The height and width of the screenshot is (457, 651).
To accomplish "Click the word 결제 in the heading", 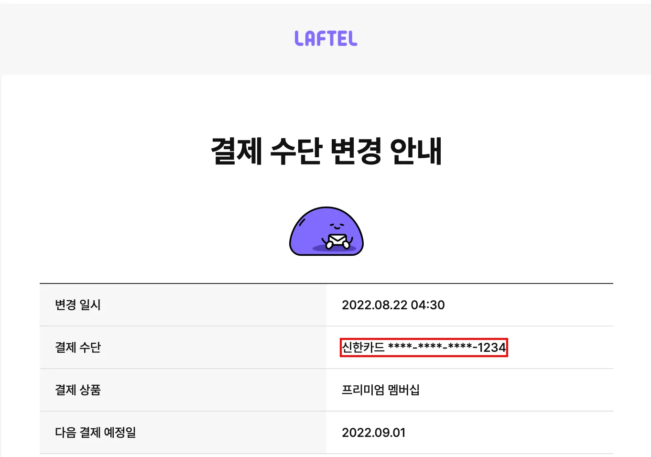I will click(x=237, y=151).
